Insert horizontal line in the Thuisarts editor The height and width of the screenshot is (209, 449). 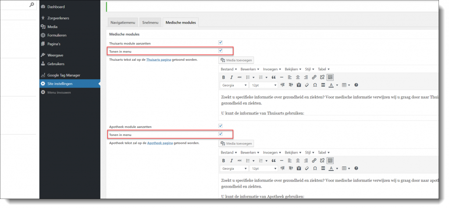(x=282, y=77)
